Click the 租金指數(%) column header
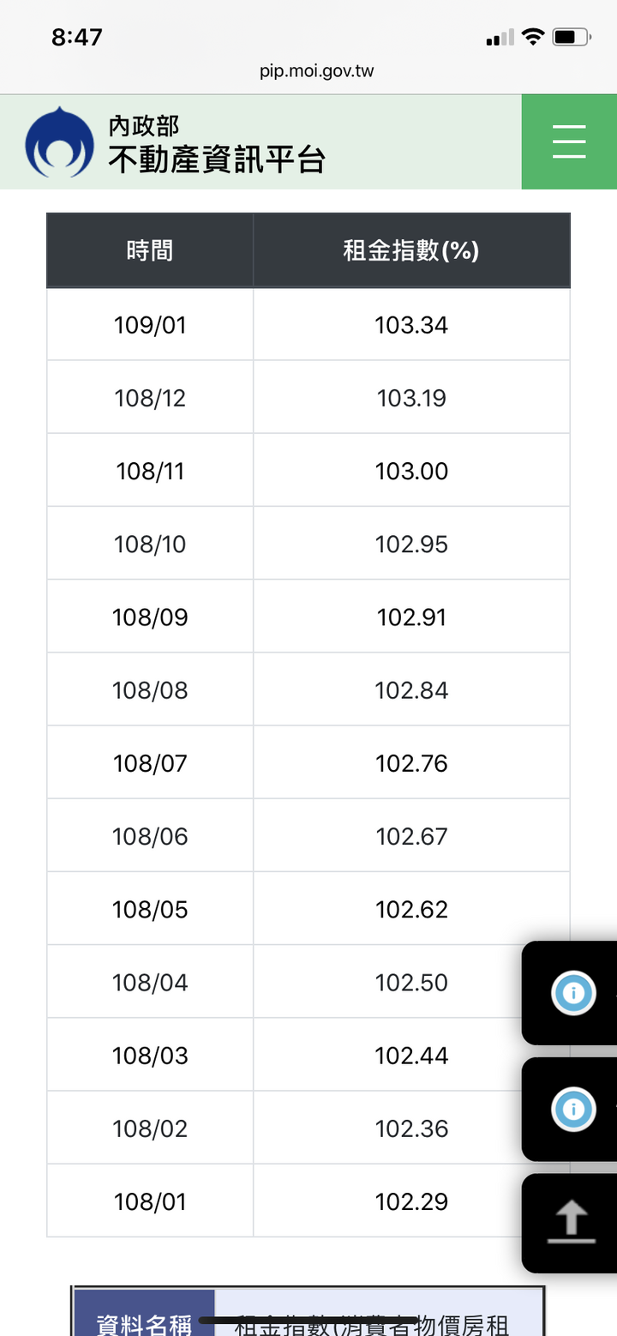 pos(411,250)
